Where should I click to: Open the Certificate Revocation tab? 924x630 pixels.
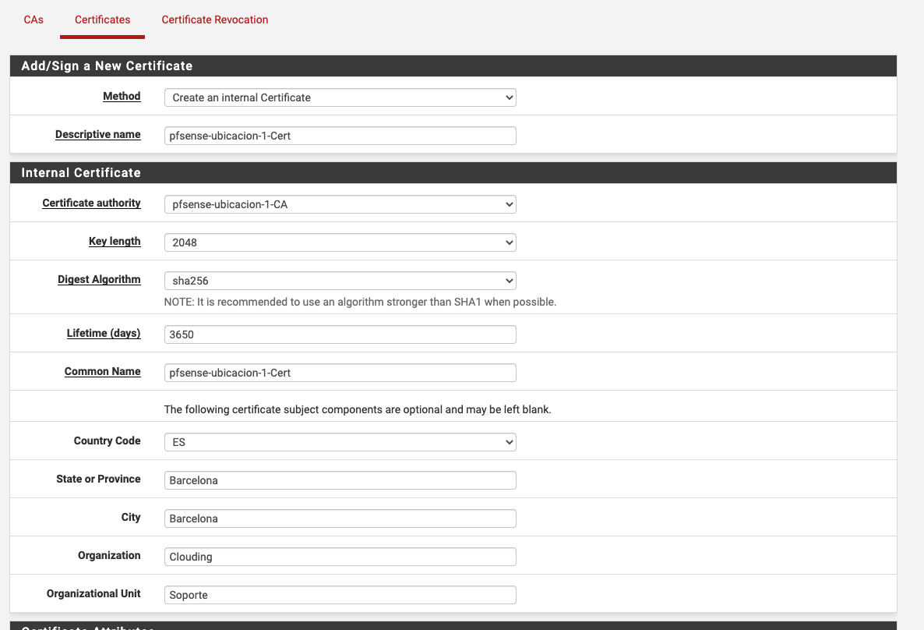click(214, 19)
